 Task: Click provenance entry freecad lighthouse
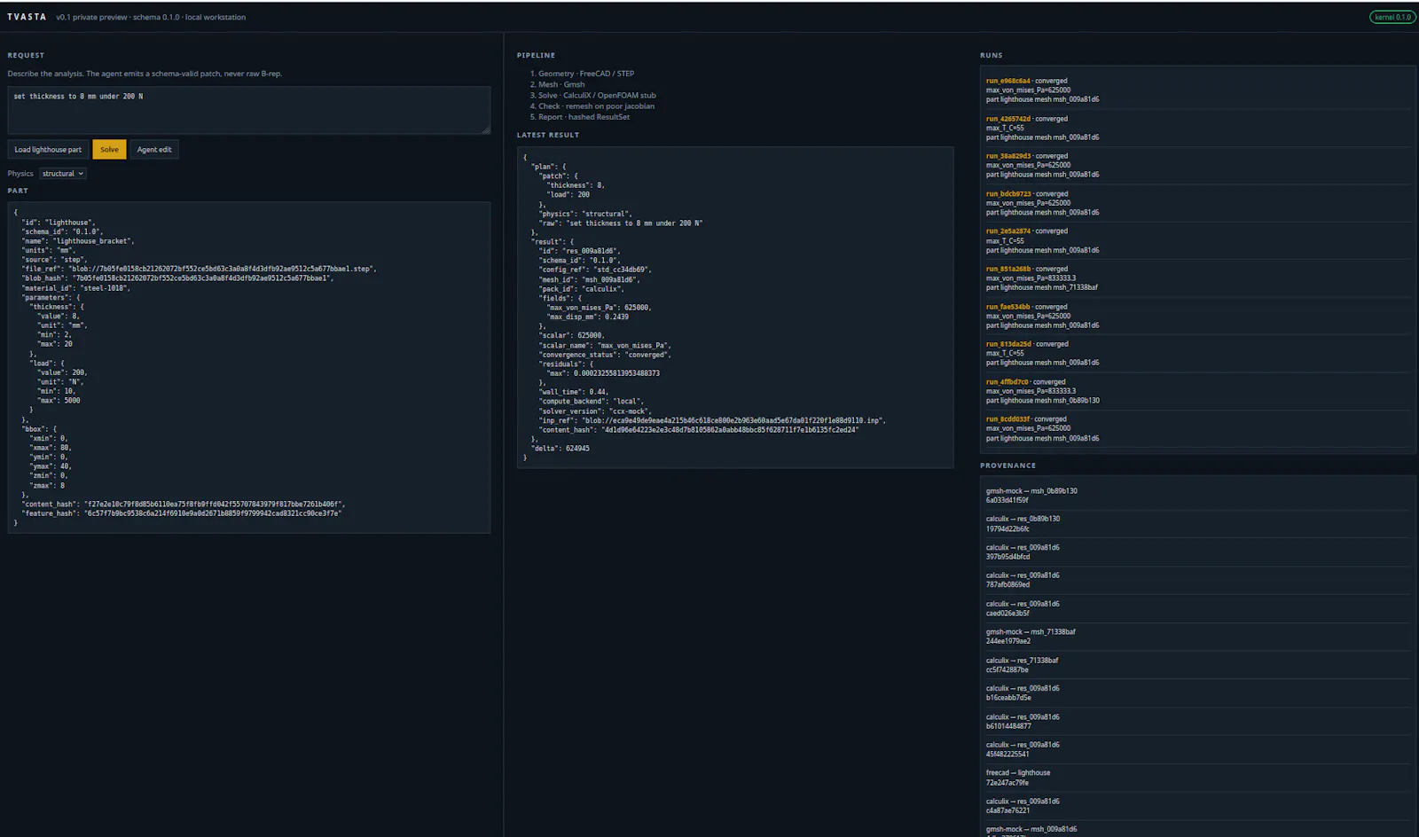tap(1018, 772)
